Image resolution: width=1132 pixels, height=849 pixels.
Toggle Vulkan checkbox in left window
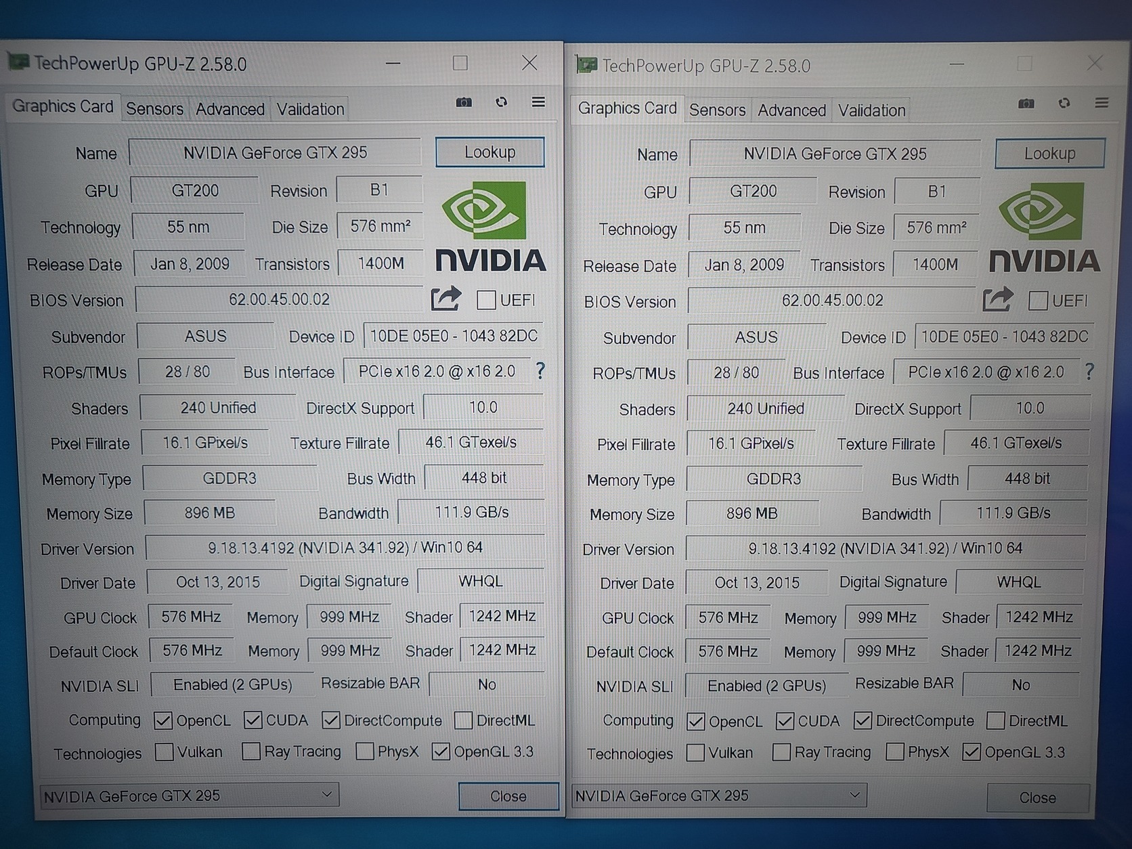[x=164, y=752]
